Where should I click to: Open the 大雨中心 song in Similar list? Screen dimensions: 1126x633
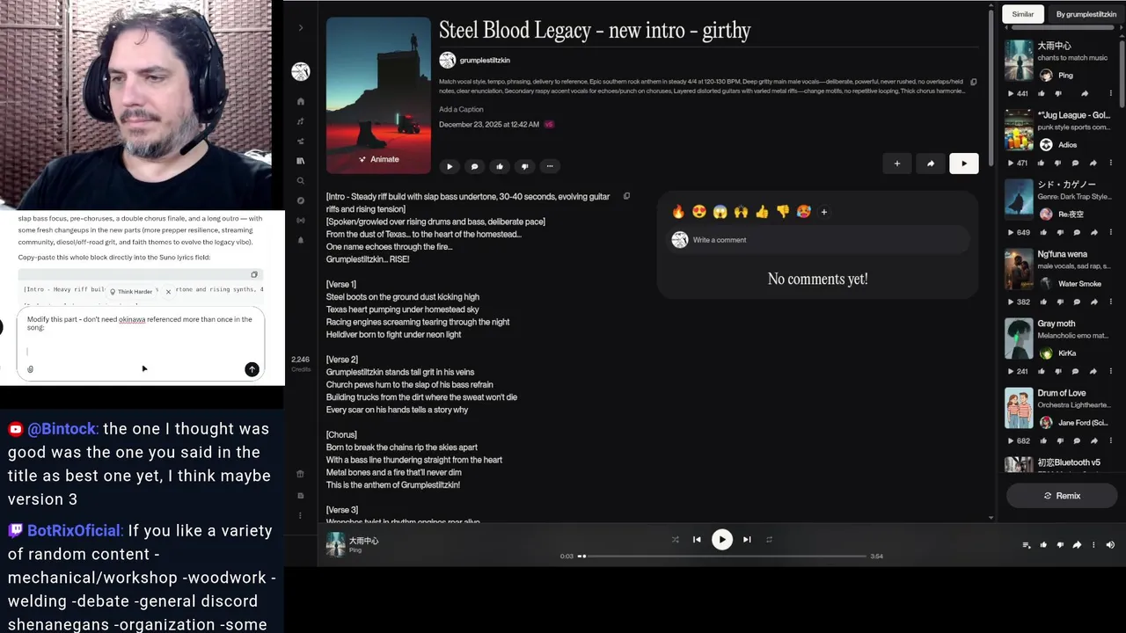click(x=1054, y=46)
